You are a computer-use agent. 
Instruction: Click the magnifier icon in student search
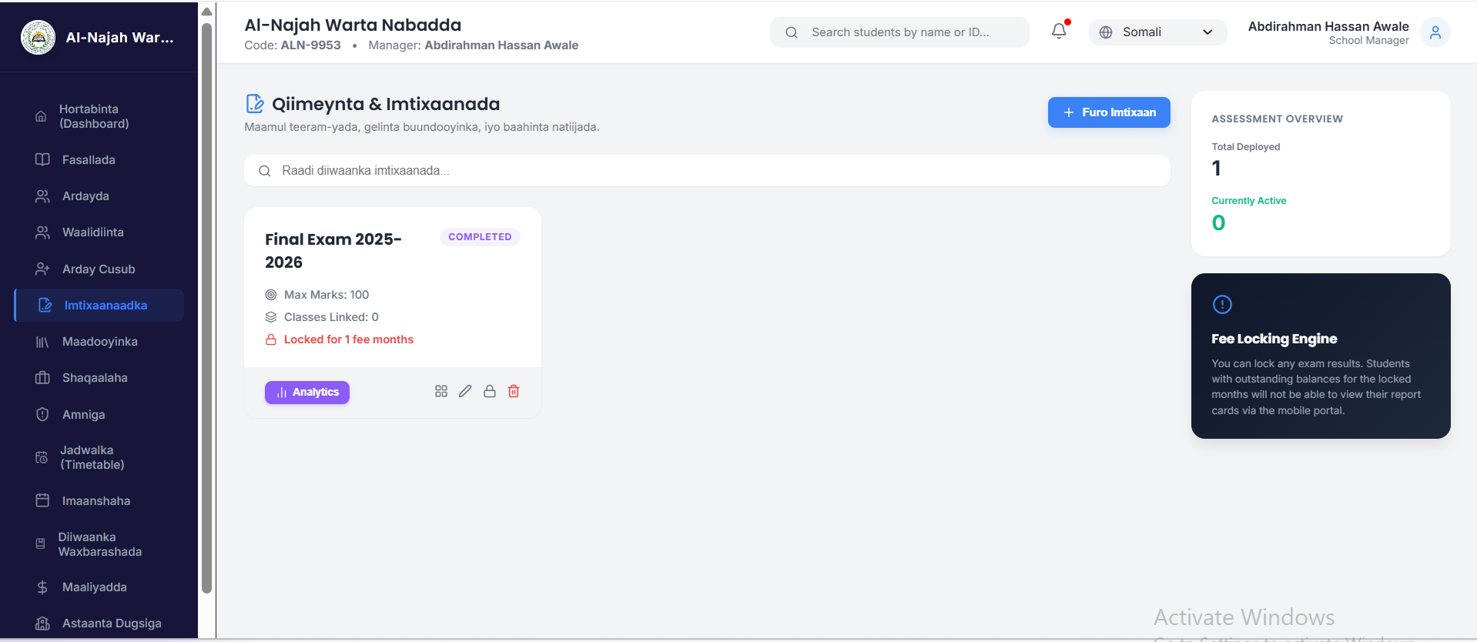click(x=792, y=32)
